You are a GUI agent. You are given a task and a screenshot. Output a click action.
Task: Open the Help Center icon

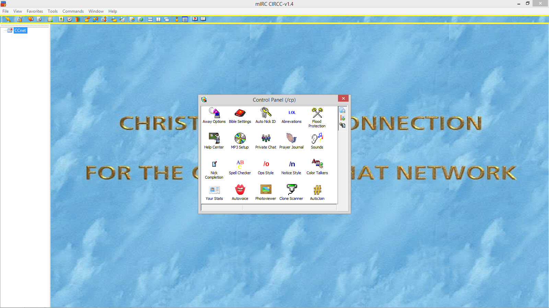tap(214, 141)
